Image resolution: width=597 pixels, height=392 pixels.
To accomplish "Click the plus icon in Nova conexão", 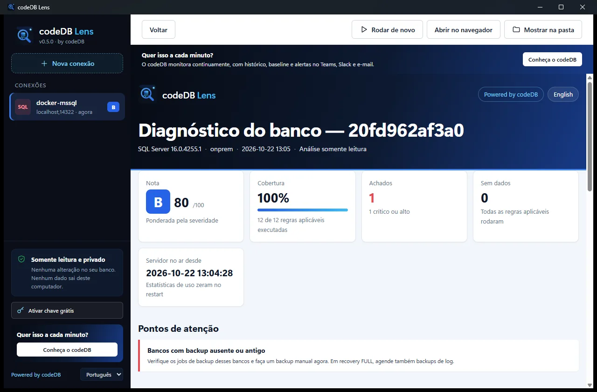I will coord(44,63).
